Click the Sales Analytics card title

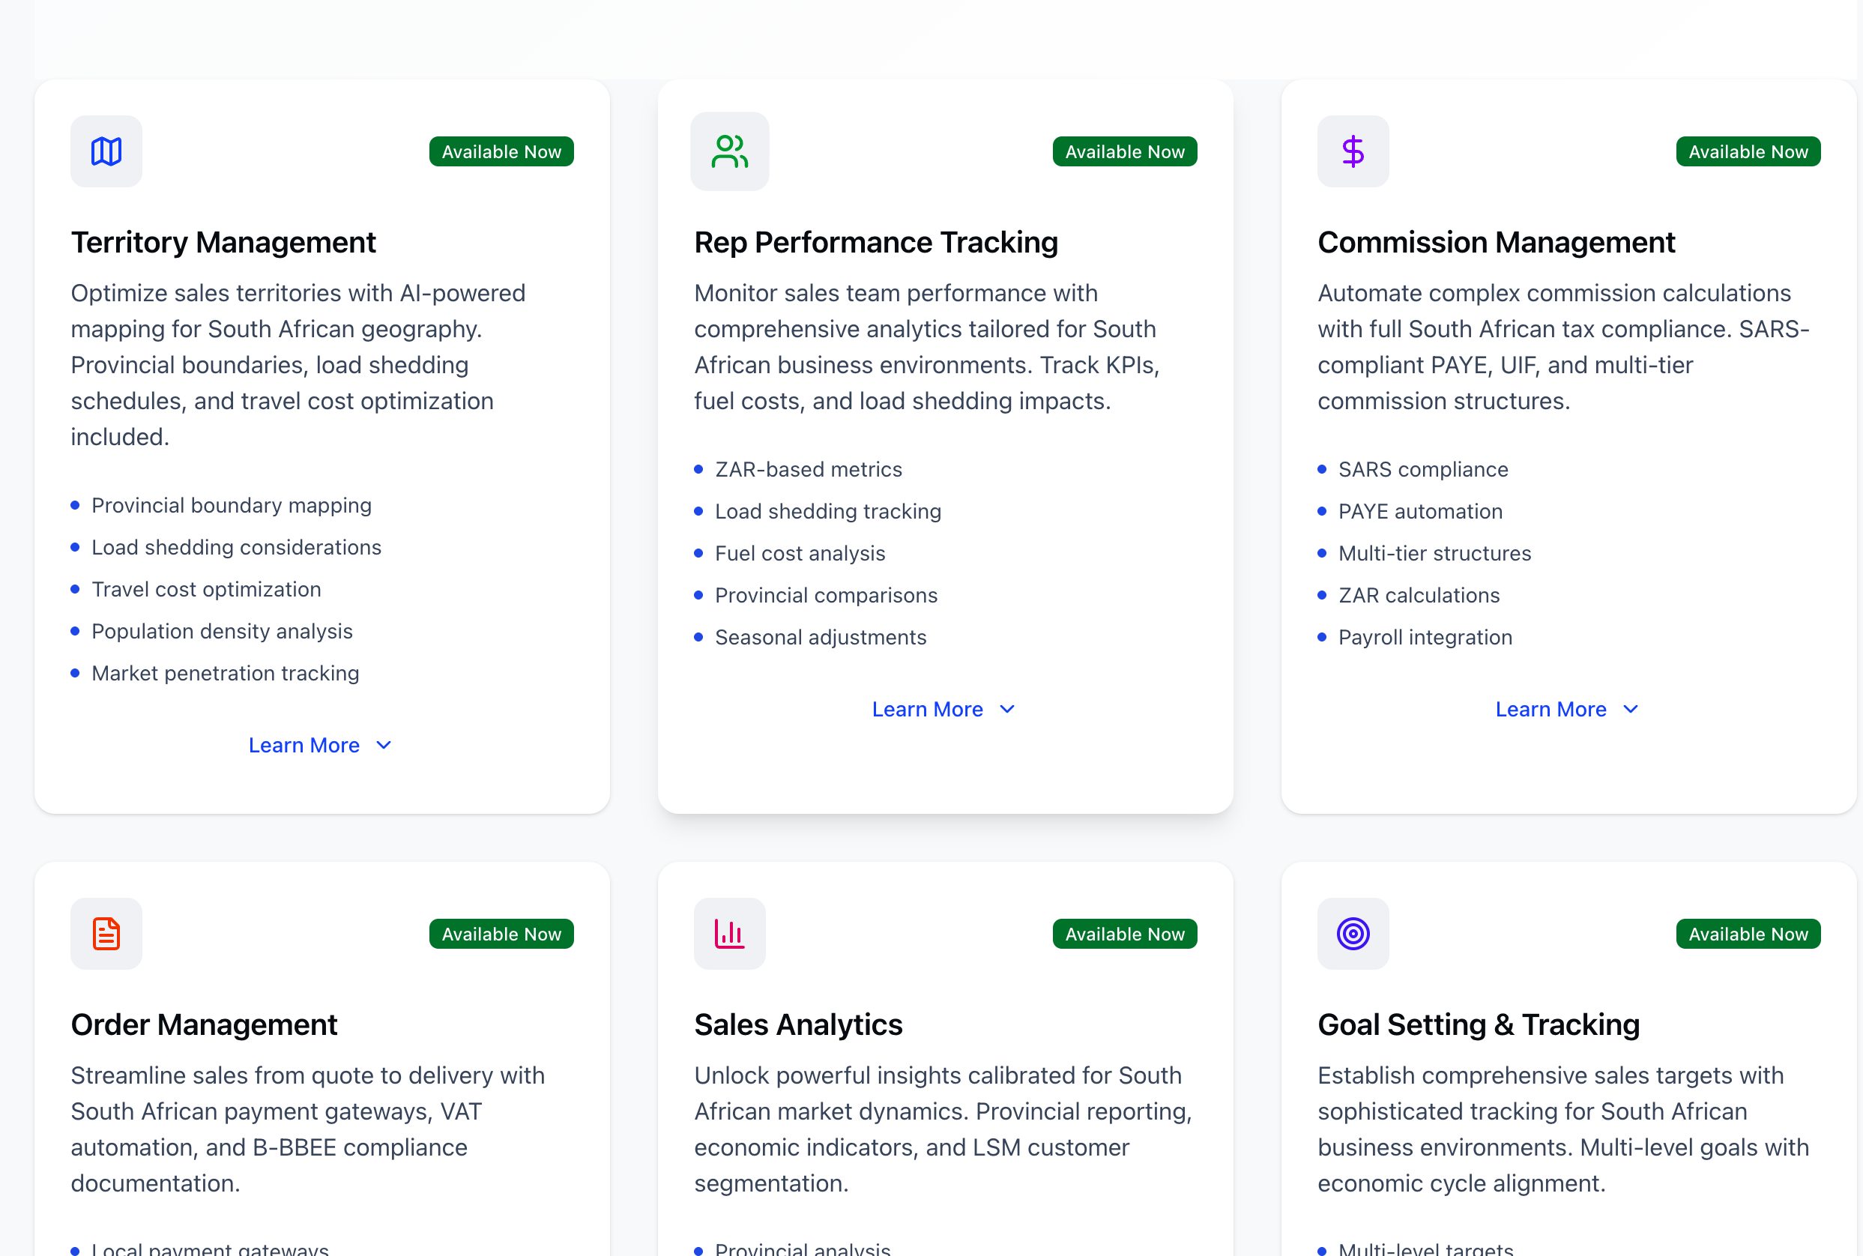[798, 1024]
